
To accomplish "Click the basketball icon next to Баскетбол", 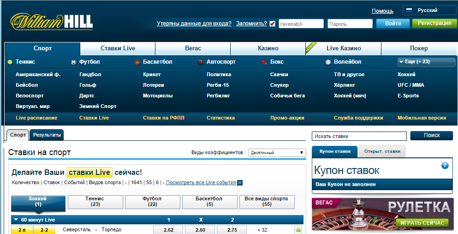I will [137, 62].
